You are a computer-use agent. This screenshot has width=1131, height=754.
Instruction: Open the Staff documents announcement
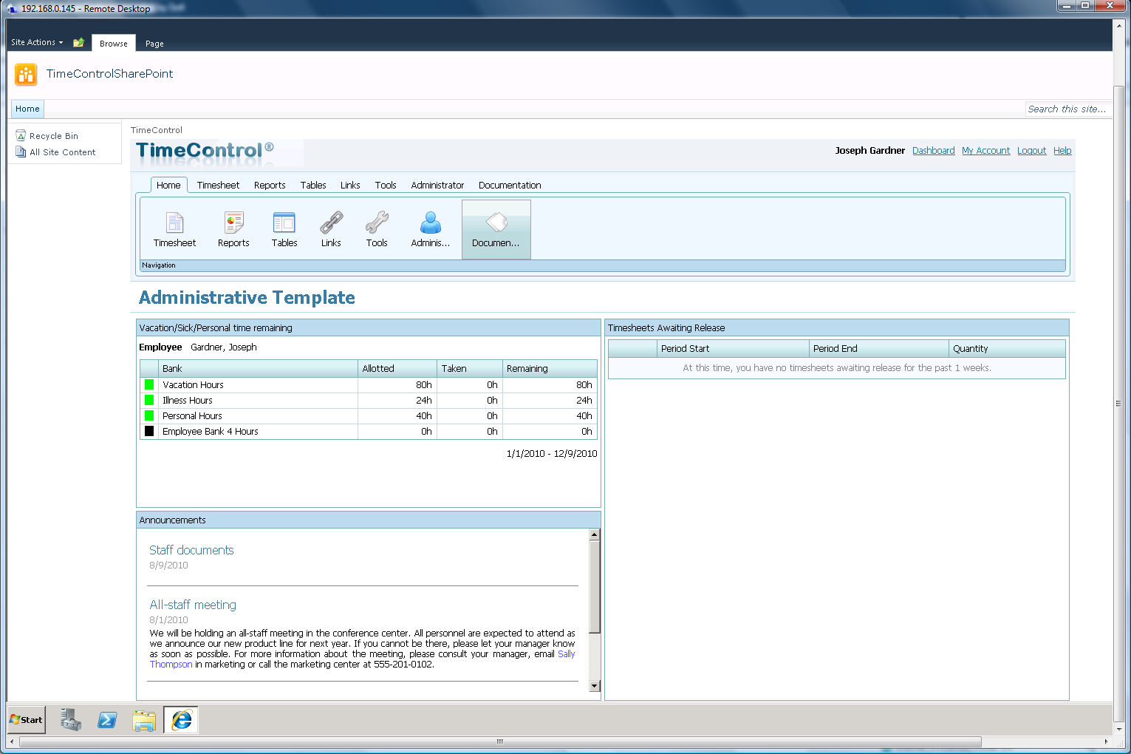pos(191,550)
